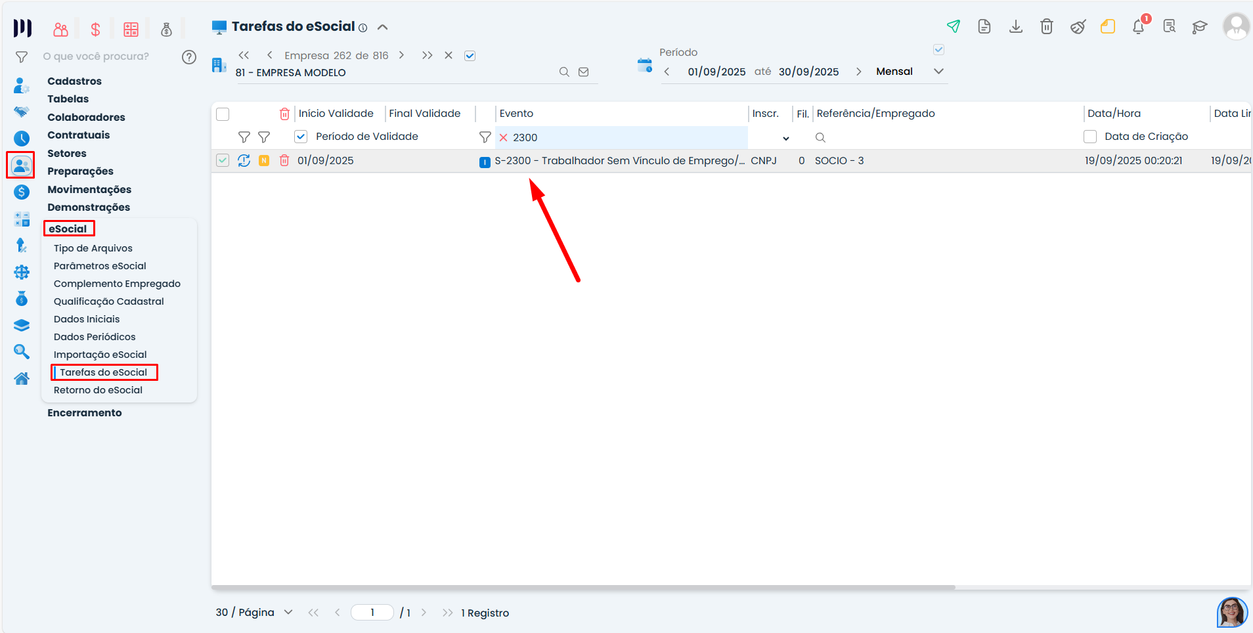Open the Encerramento menu
The width and height of the screenshot is (1253, 633).
point(85,413)
